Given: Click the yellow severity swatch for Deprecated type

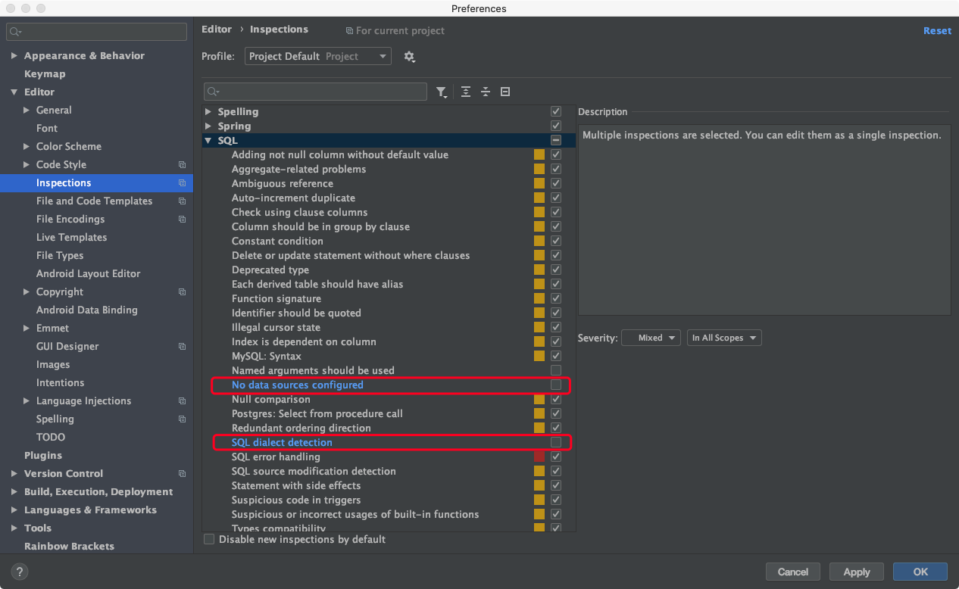Looking at the screenshot, I should pyautogui.click(x=539, y=270).
